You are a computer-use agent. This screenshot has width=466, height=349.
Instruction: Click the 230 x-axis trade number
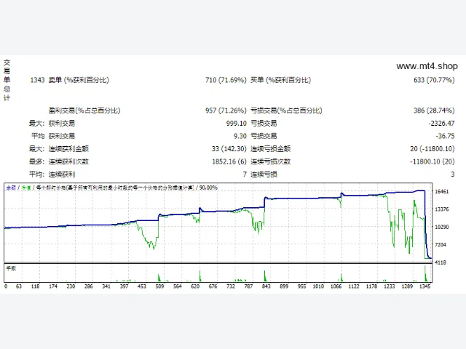click(x=71, y=286)
